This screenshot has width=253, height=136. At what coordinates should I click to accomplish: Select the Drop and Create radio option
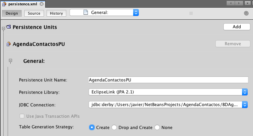[114, 127]
